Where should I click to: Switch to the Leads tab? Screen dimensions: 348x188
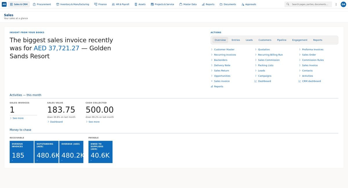pyautogui.click(x=249, y=40)
